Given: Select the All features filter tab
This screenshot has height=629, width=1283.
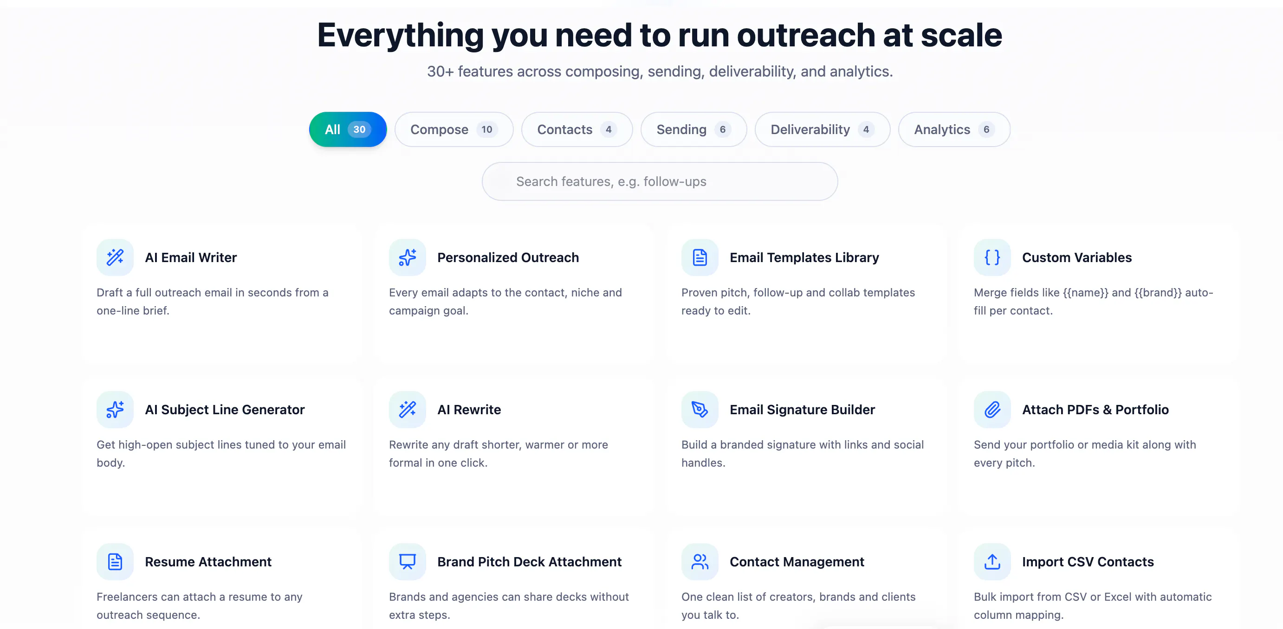Looking at the screenshot, I should point(348,129).
